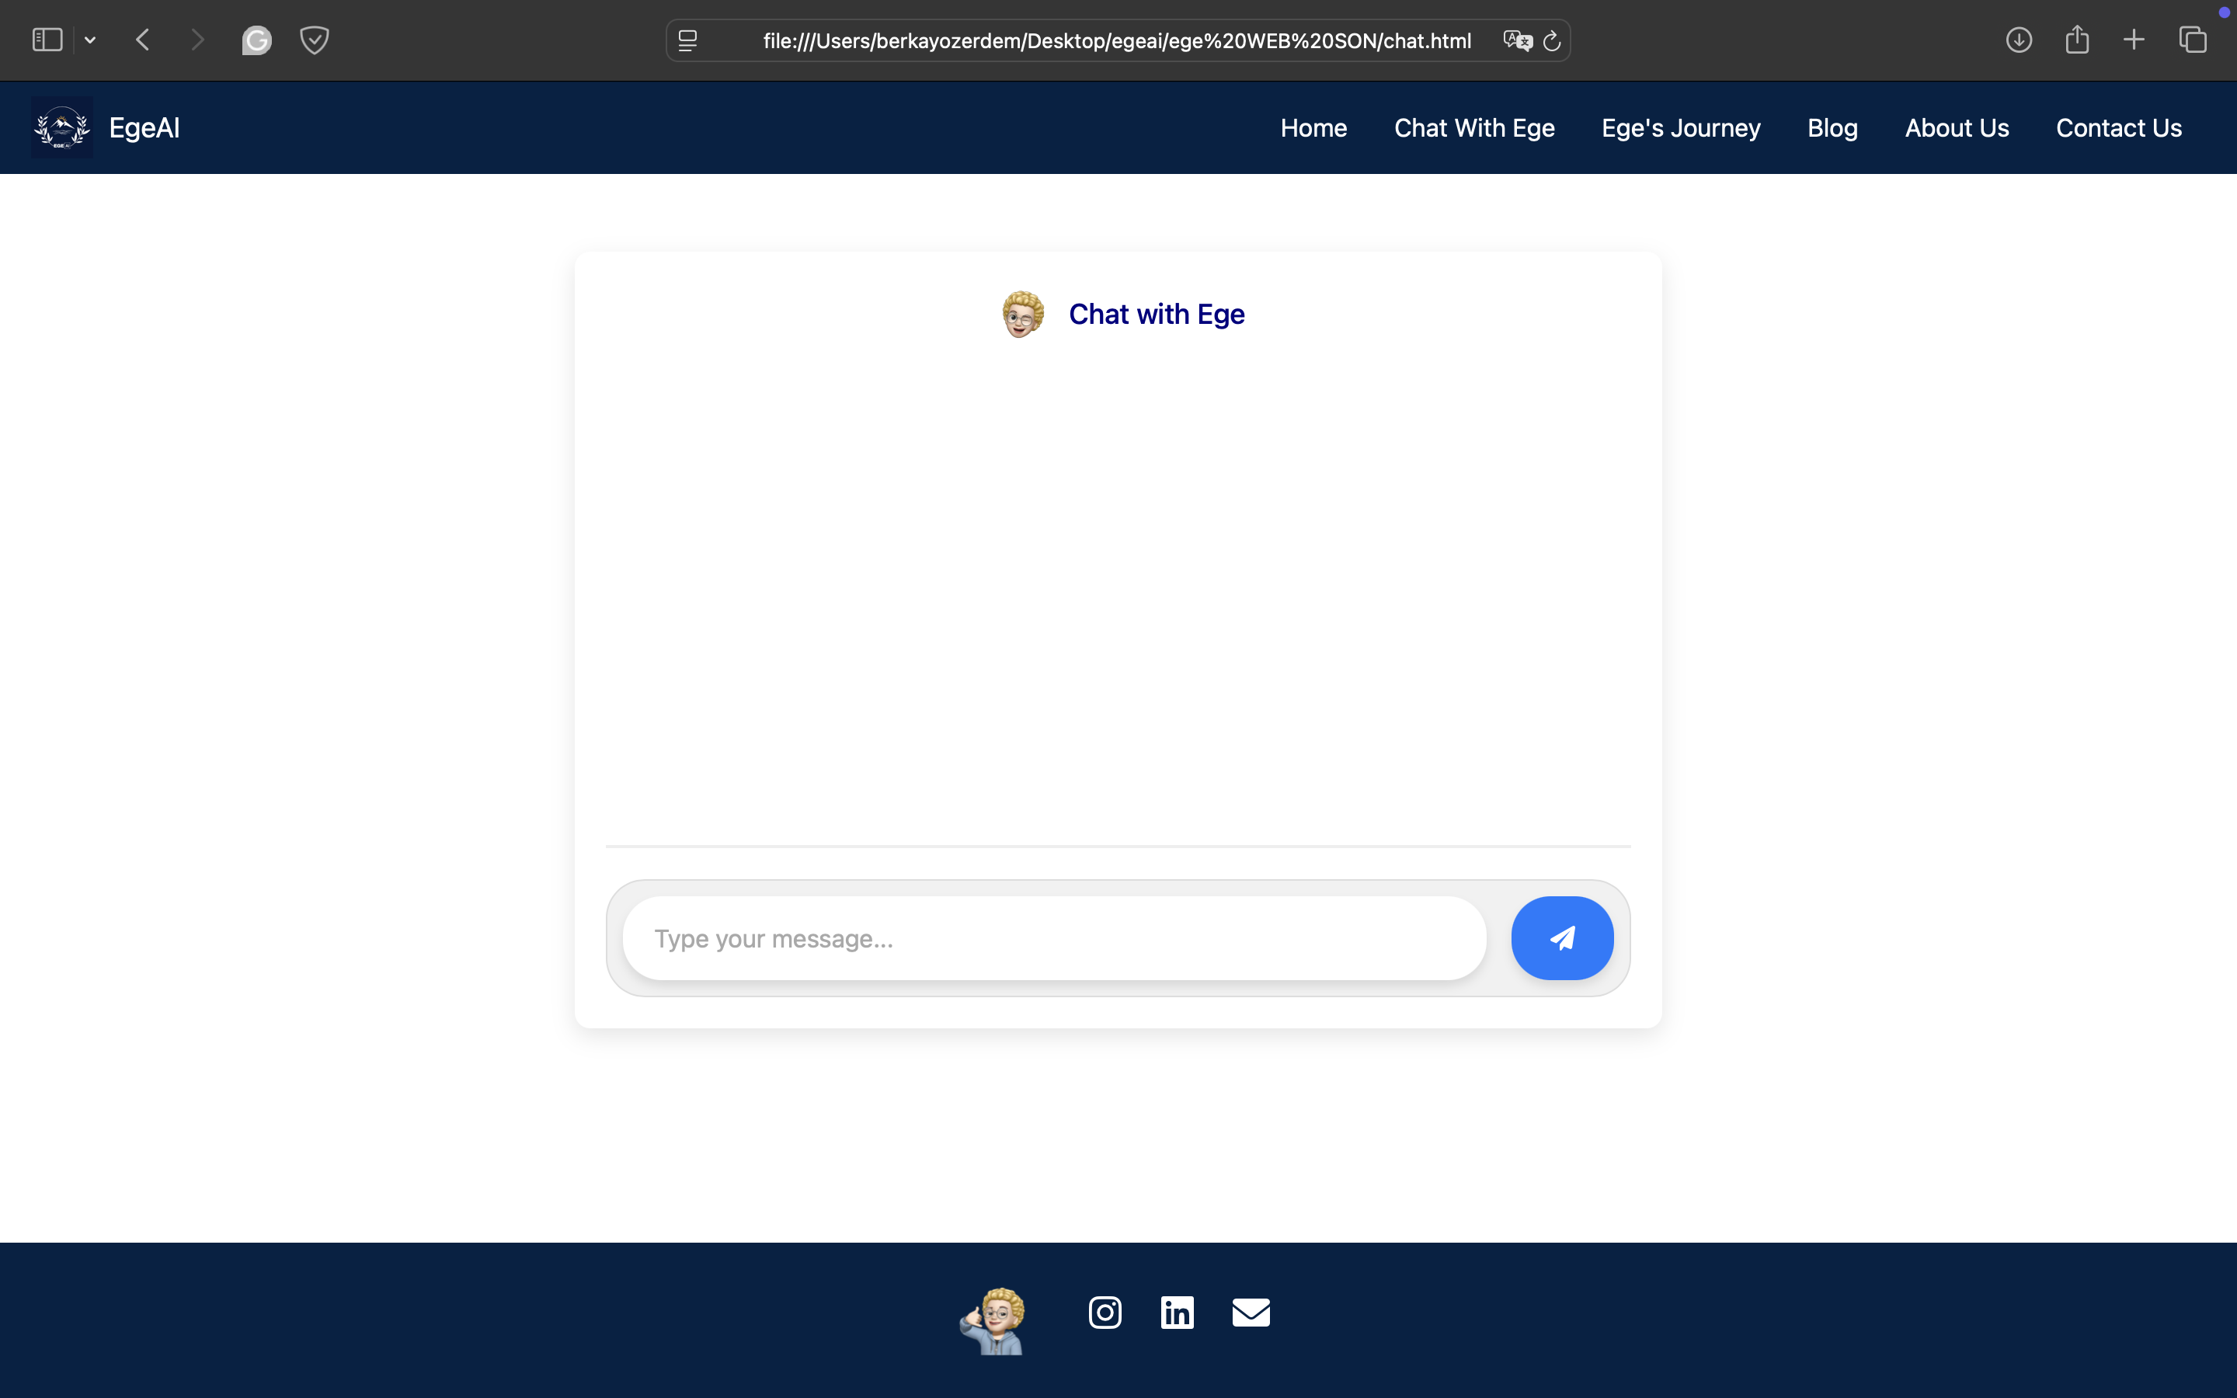2237x1398 pixels.
Task: Show downloads in Safari toolbar
Action: click(2019, 40)
